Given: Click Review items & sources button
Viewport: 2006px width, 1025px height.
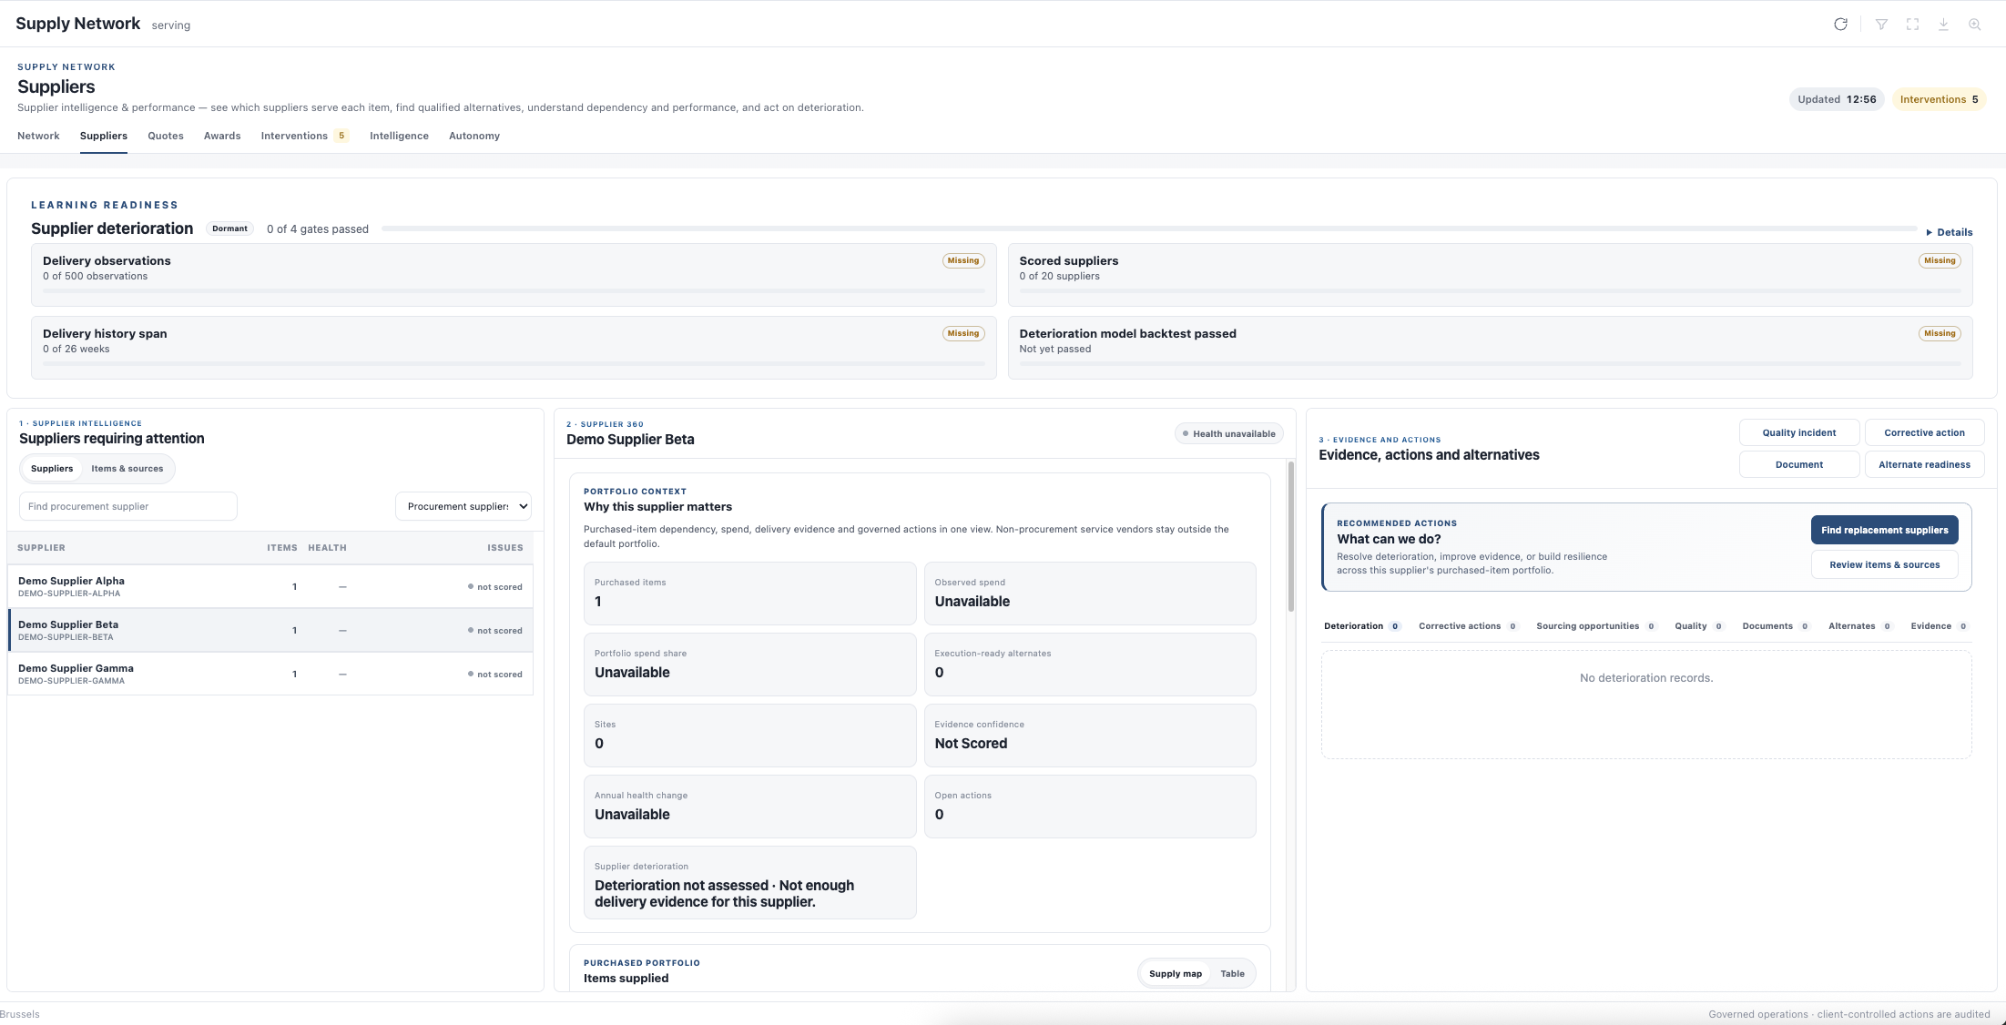Looking at the screenshot, I should click(1884, 564).
